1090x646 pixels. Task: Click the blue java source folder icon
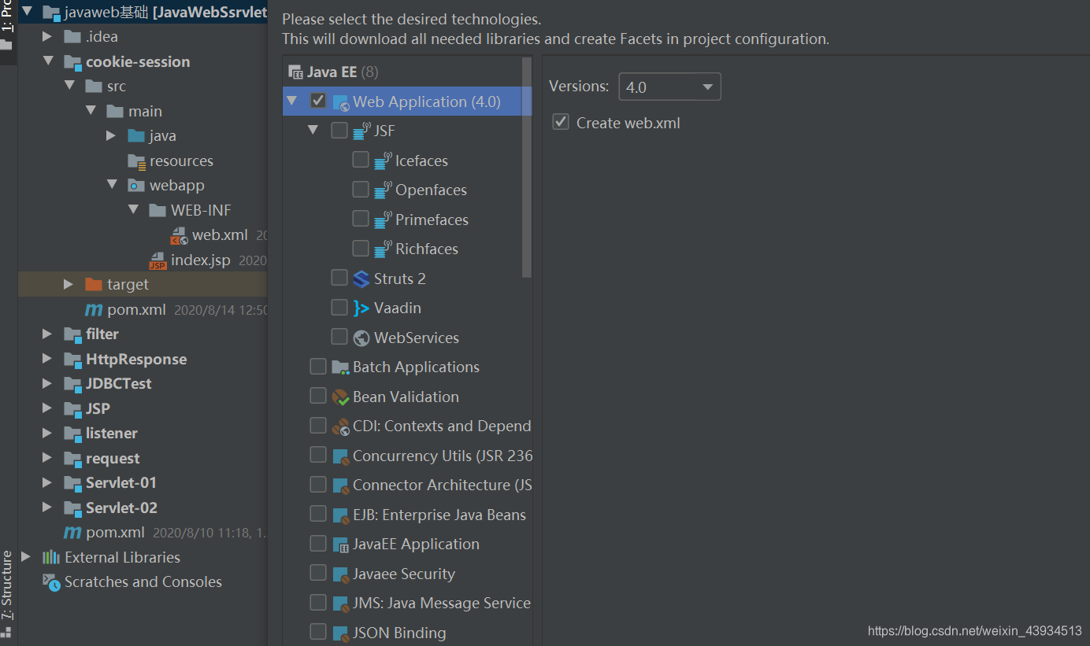(136, 136)
